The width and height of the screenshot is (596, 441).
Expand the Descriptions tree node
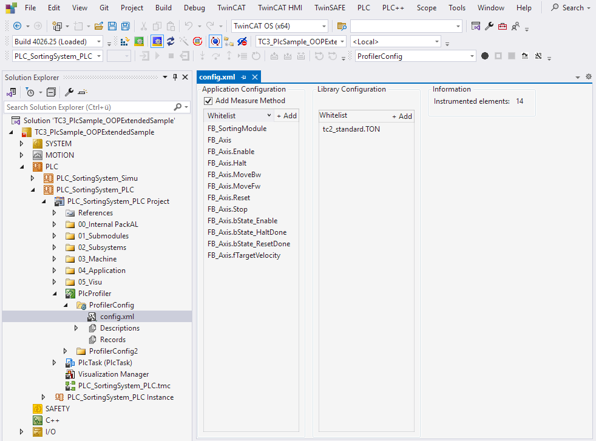click(x=76, y=328)
